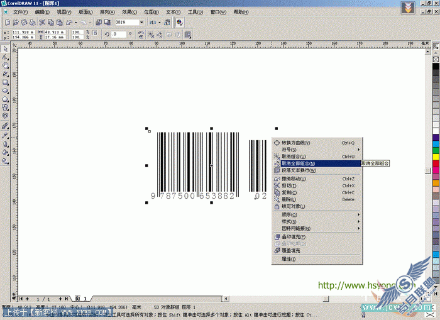
Task: Open the color palette flyout button
Action: tap(436, 47)
